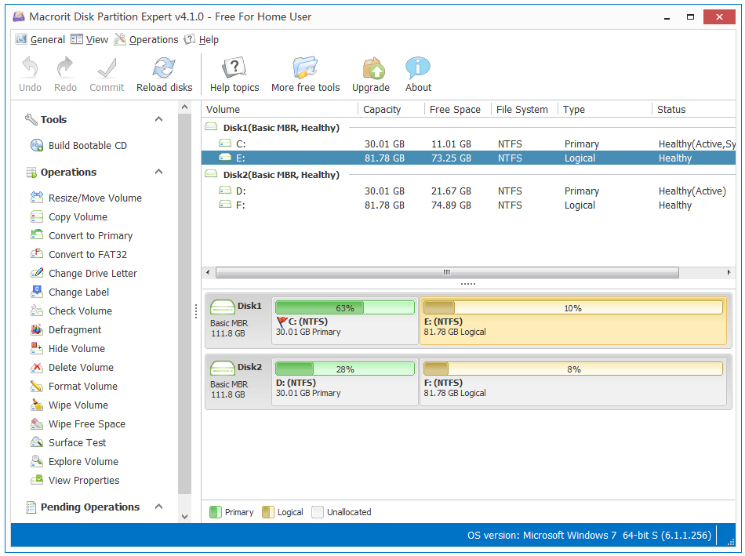Select the F: volume row in list
Screen dimensions: 745x556
click(241, 205)
